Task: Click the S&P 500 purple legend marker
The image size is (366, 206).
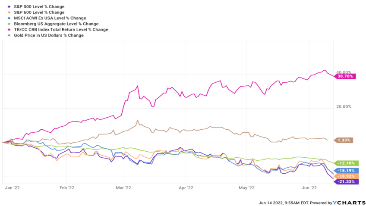Action: tap(4, 6)
